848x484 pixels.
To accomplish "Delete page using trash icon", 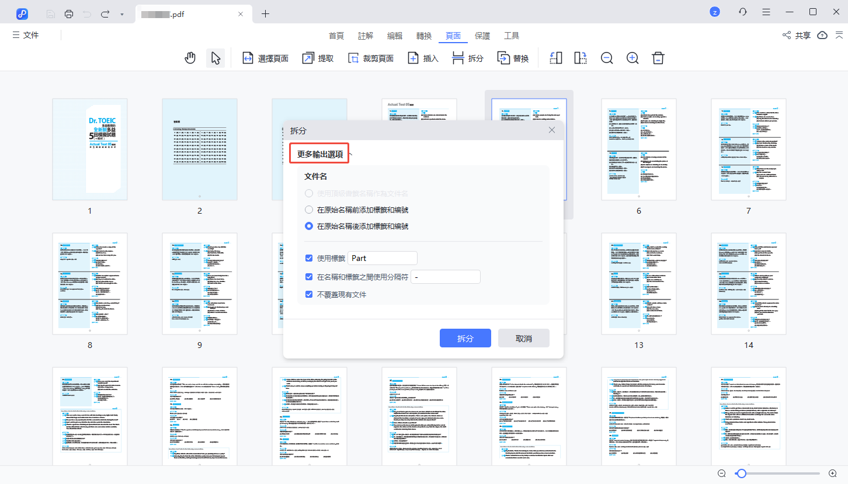I will click(x=658, y=58).
